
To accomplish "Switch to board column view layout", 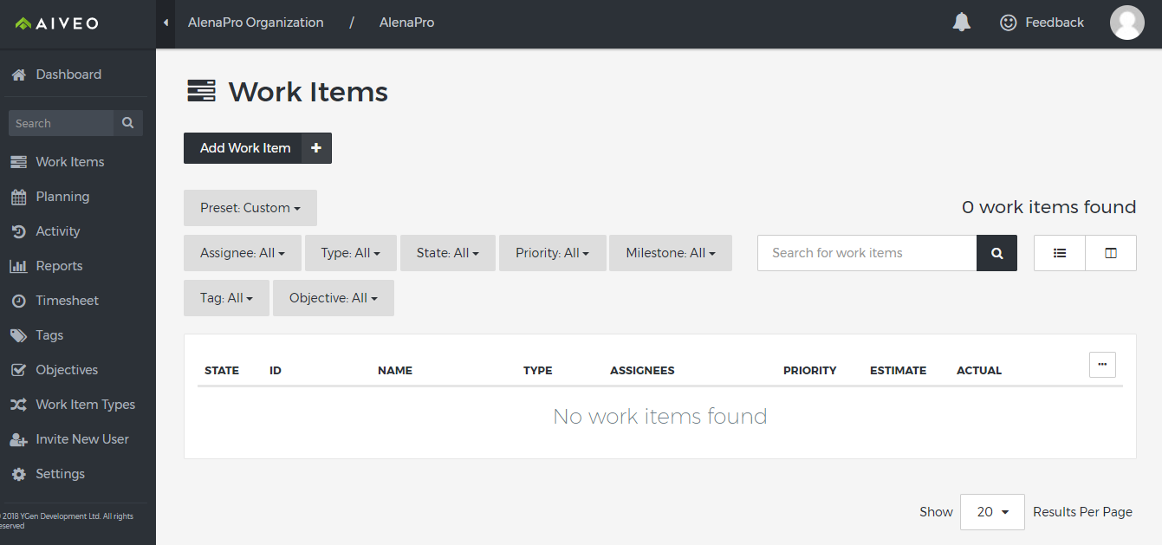I will click(x=1110, y=253).
